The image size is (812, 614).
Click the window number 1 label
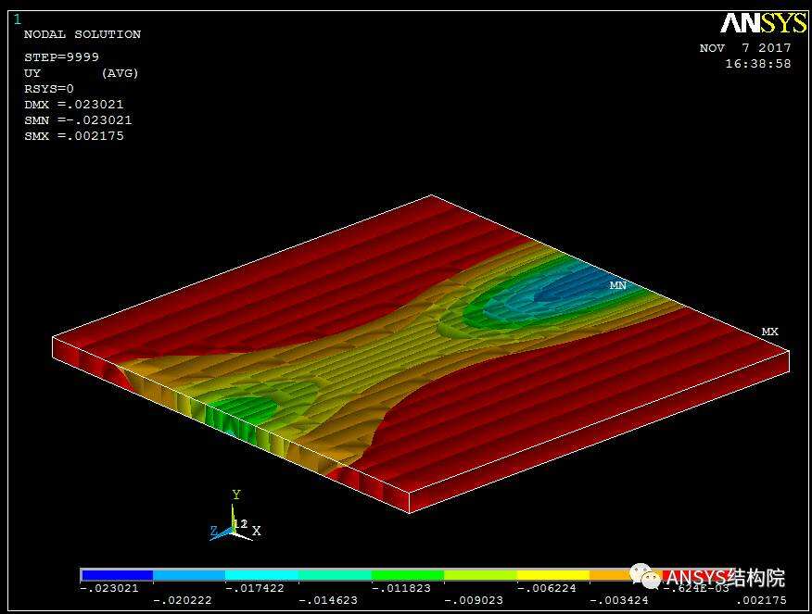18,19
